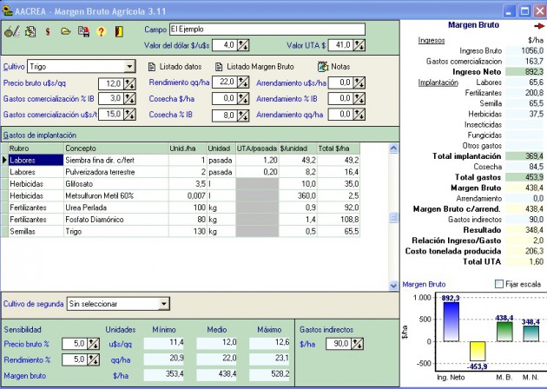Select the Metsulfuron Metil 60% cell
547x389 pixels.
pyautogui.click(x=116, y=195)
